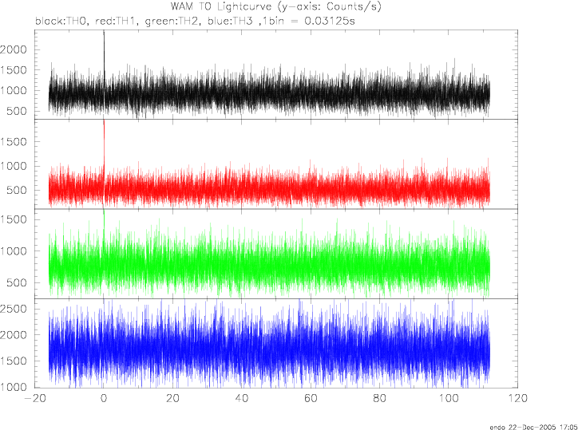Screen dimensions: 578x430
Task: Click the x-axis label "0"
Action: 104,399
